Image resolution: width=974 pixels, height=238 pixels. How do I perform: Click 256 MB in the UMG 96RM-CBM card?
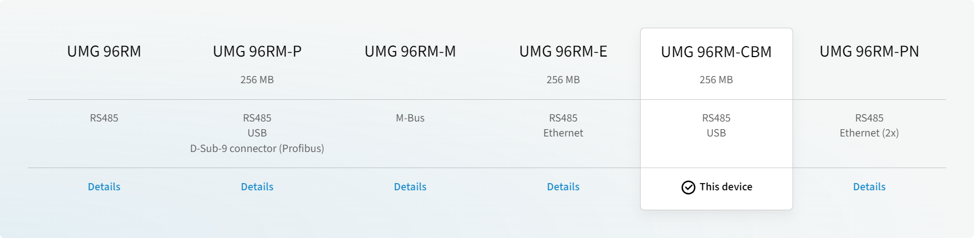tap(716, 80)
